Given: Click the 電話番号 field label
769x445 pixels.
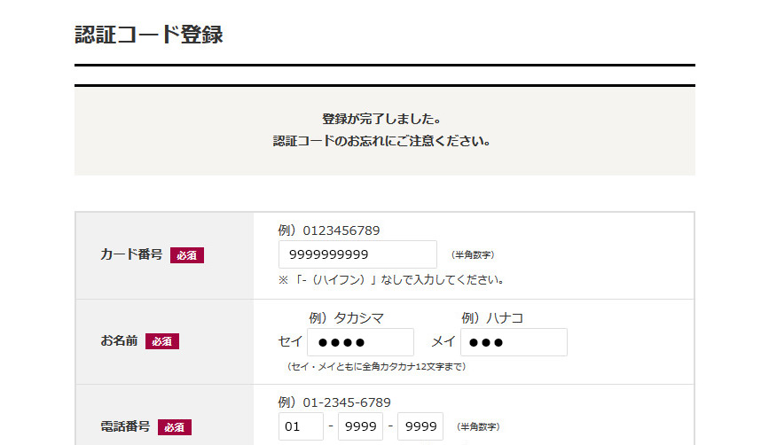Looking at the screenshot, I should 125,426.
